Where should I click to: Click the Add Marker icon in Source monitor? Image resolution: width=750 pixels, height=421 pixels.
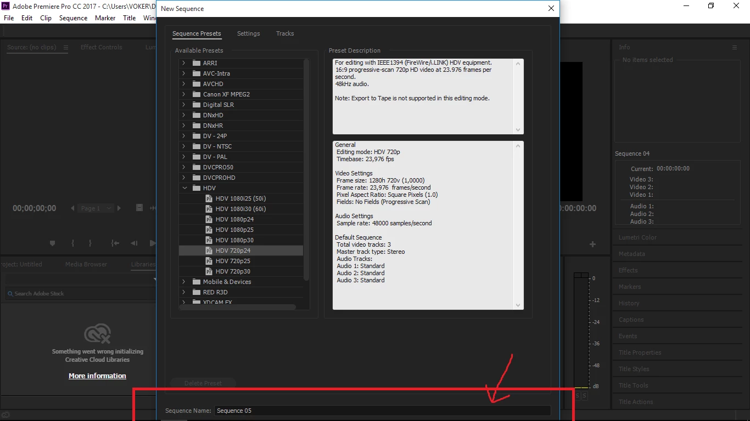52,243
